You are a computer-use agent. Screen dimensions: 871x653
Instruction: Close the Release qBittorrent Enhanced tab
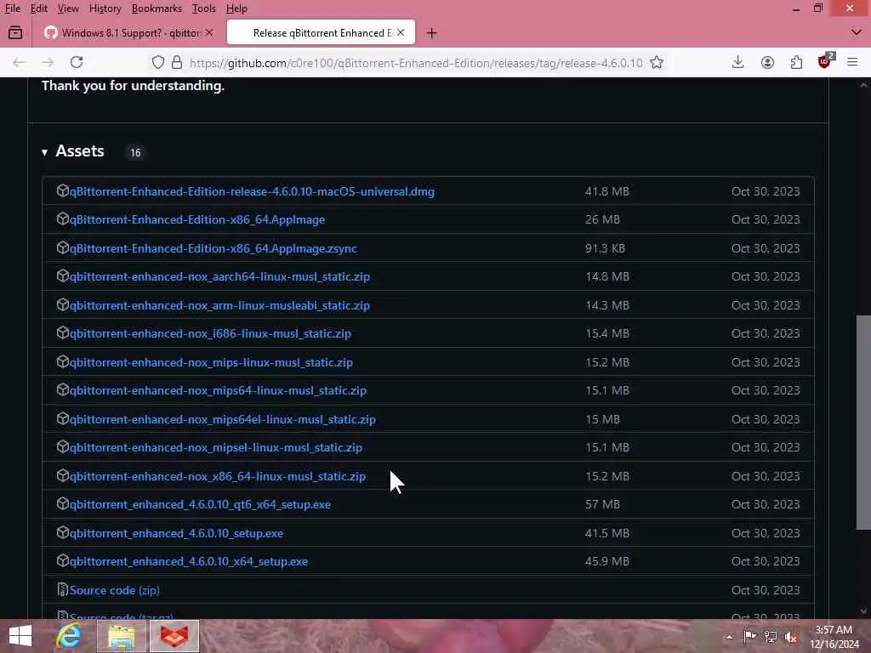(x=401, y=33)
